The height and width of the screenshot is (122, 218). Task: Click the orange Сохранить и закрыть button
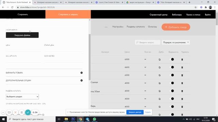(x=68, y=14)
